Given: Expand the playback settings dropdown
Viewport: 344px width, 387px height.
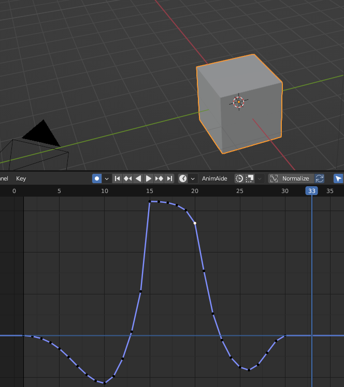Looking at the screenshot, I should pyautogui.click(x=193, y=178).
